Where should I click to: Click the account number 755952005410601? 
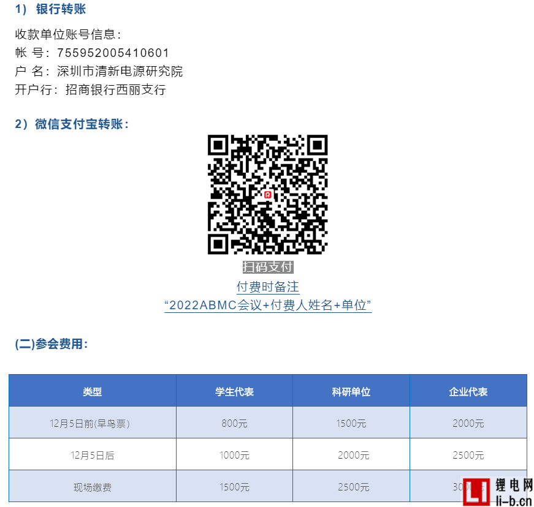pos(113,53)
